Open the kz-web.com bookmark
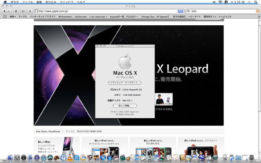 tap(98, 17)
